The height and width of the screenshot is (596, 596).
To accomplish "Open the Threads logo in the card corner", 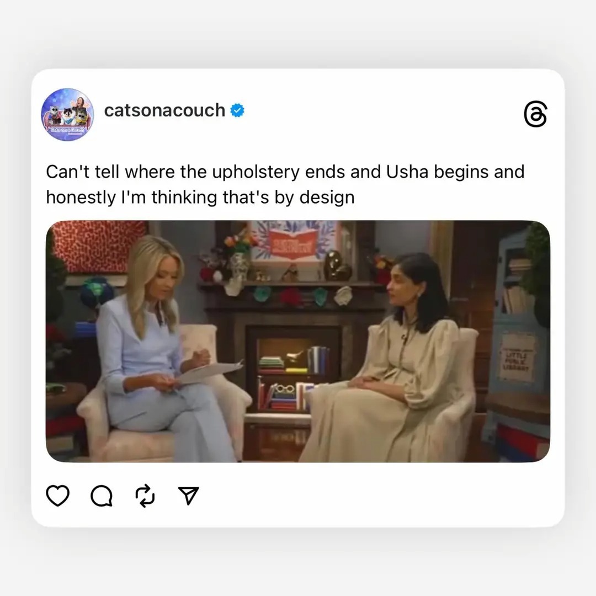I will [x=535, y=114].
